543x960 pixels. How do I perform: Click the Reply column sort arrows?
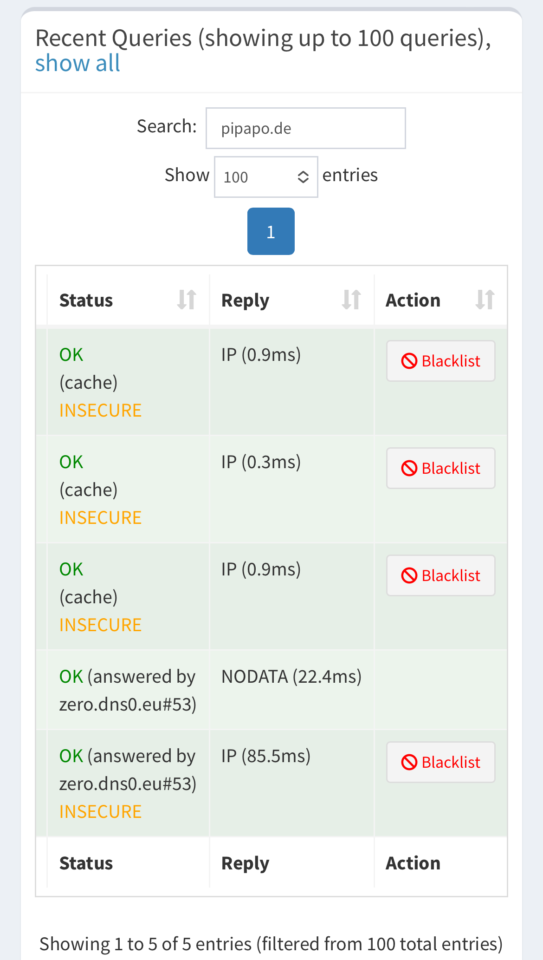click(351, 300)
